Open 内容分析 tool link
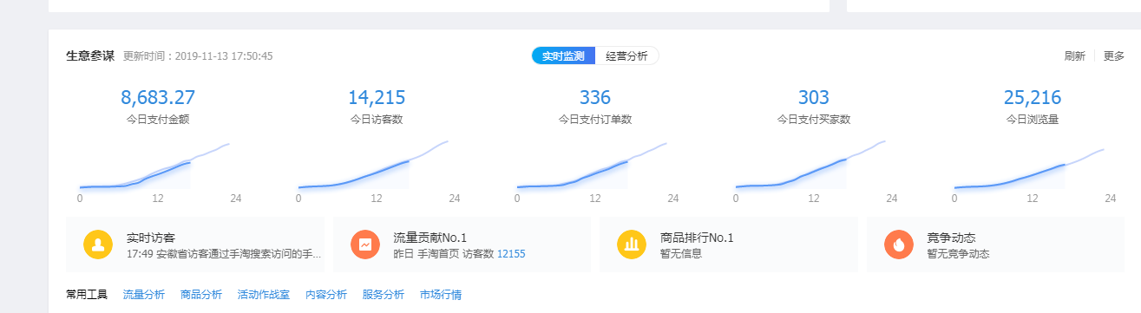This screenshot has width=1141, height=313. point(326,295)
